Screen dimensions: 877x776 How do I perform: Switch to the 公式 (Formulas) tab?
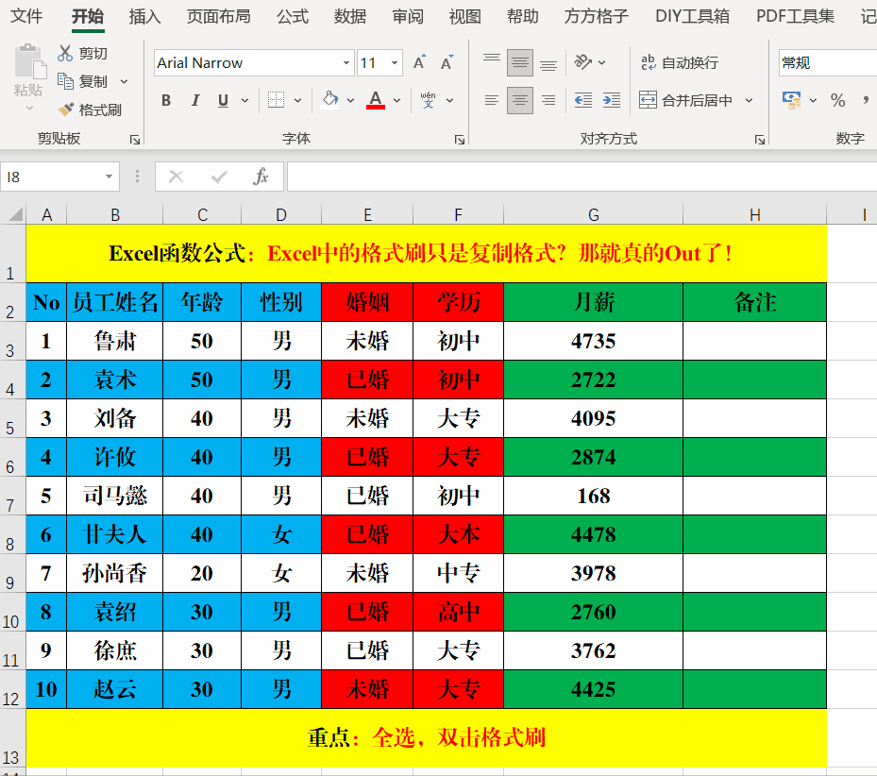pyautogui.click(x=293, y=16)
